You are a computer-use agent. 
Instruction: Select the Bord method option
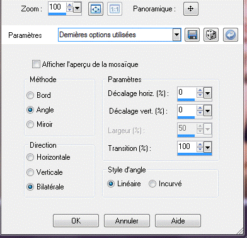pos(30,95)
